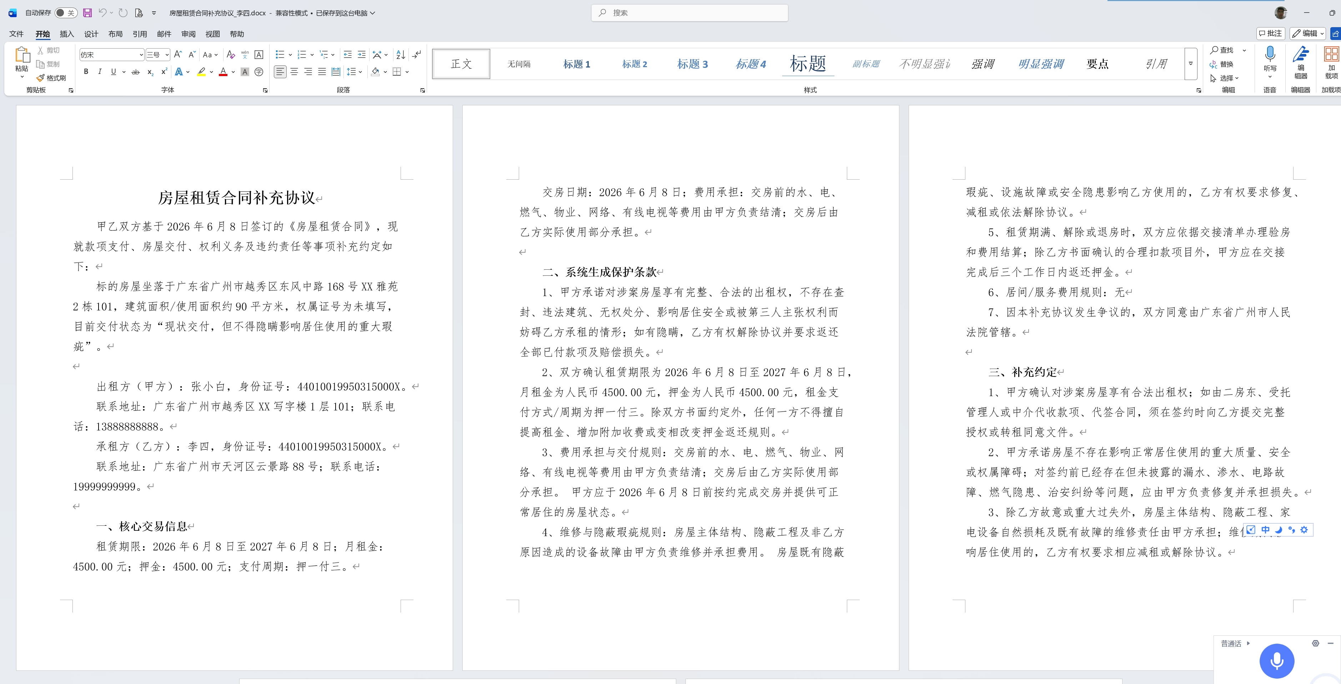Apply the 无间隔 style
This screenshot has height=684, width=1341.
click(519, 64)
